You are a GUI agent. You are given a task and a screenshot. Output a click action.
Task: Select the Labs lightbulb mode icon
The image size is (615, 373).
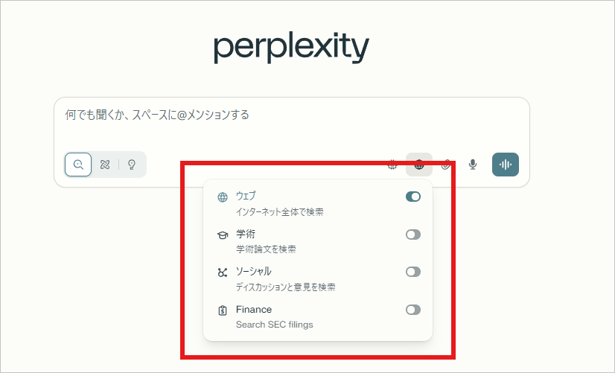tap(132, 165)
